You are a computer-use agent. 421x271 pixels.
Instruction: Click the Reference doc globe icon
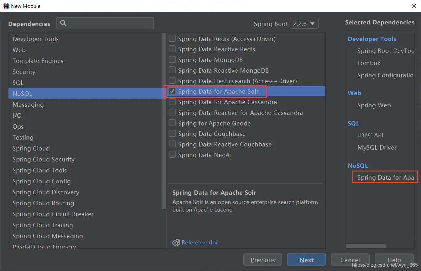point(176,243)
